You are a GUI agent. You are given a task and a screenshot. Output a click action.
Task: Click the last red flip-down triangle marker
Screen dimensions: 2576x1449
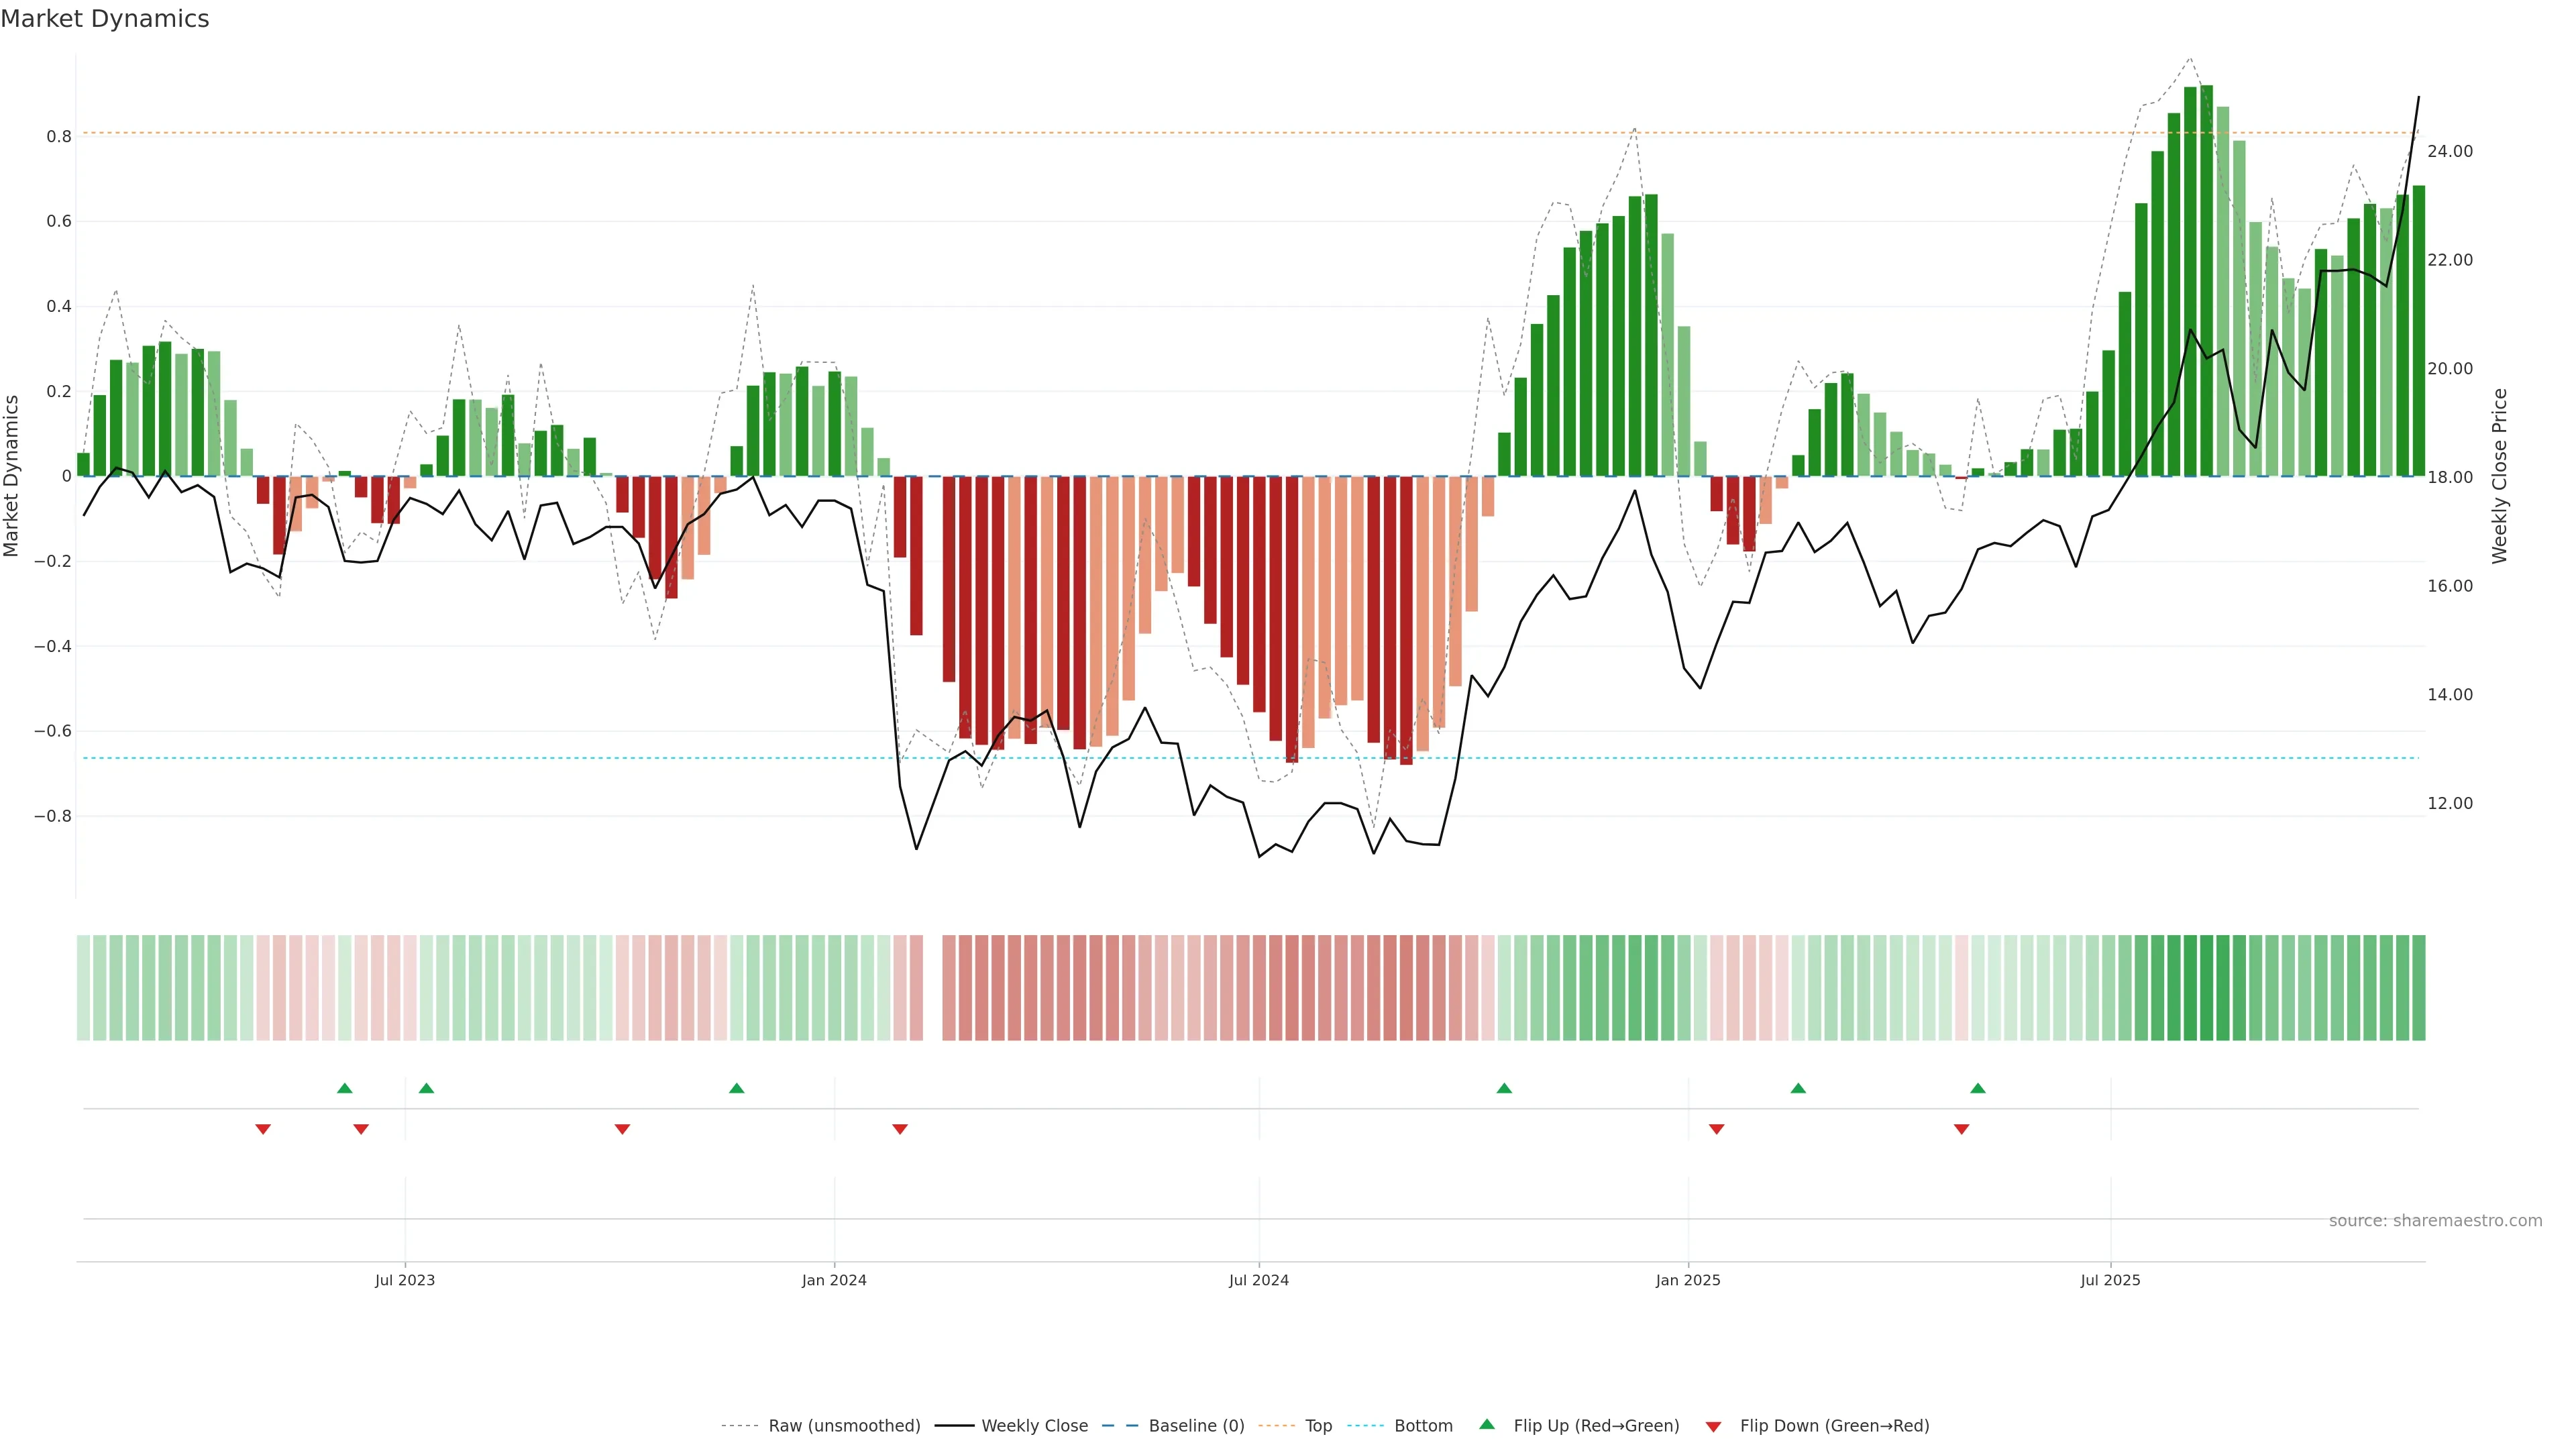[1961, 1129]
